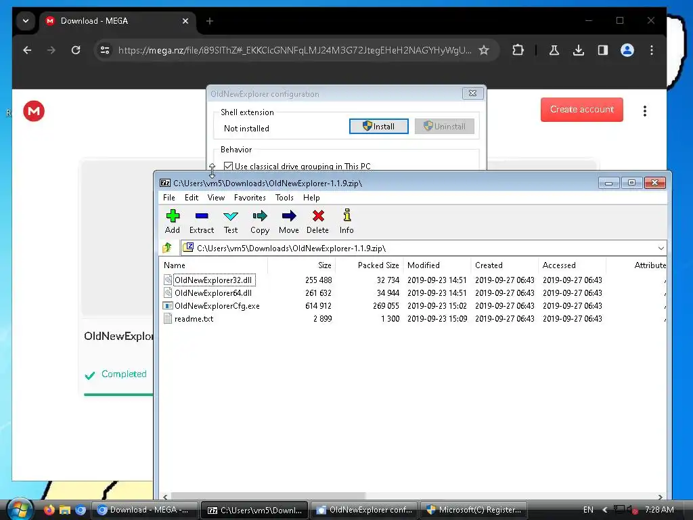
Task: Select OldNewExplorer64.dll in file list
Action: [x=213, y=292]
